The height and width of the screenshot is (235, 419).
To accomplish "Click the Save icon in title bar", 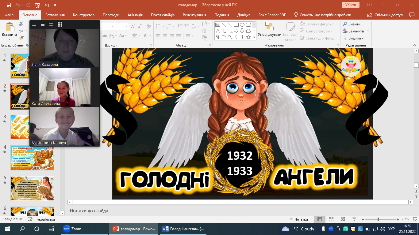I will (x=9, y=5).
